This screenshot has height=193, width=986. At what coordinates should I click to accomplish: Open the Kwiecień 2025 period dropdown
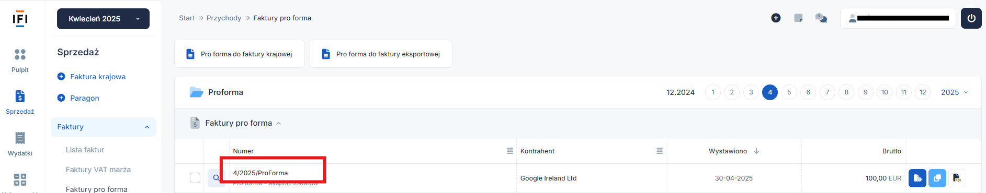click(103, 19)
